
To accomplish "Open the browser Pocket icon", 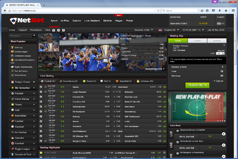I will click(x=213, y=10).
